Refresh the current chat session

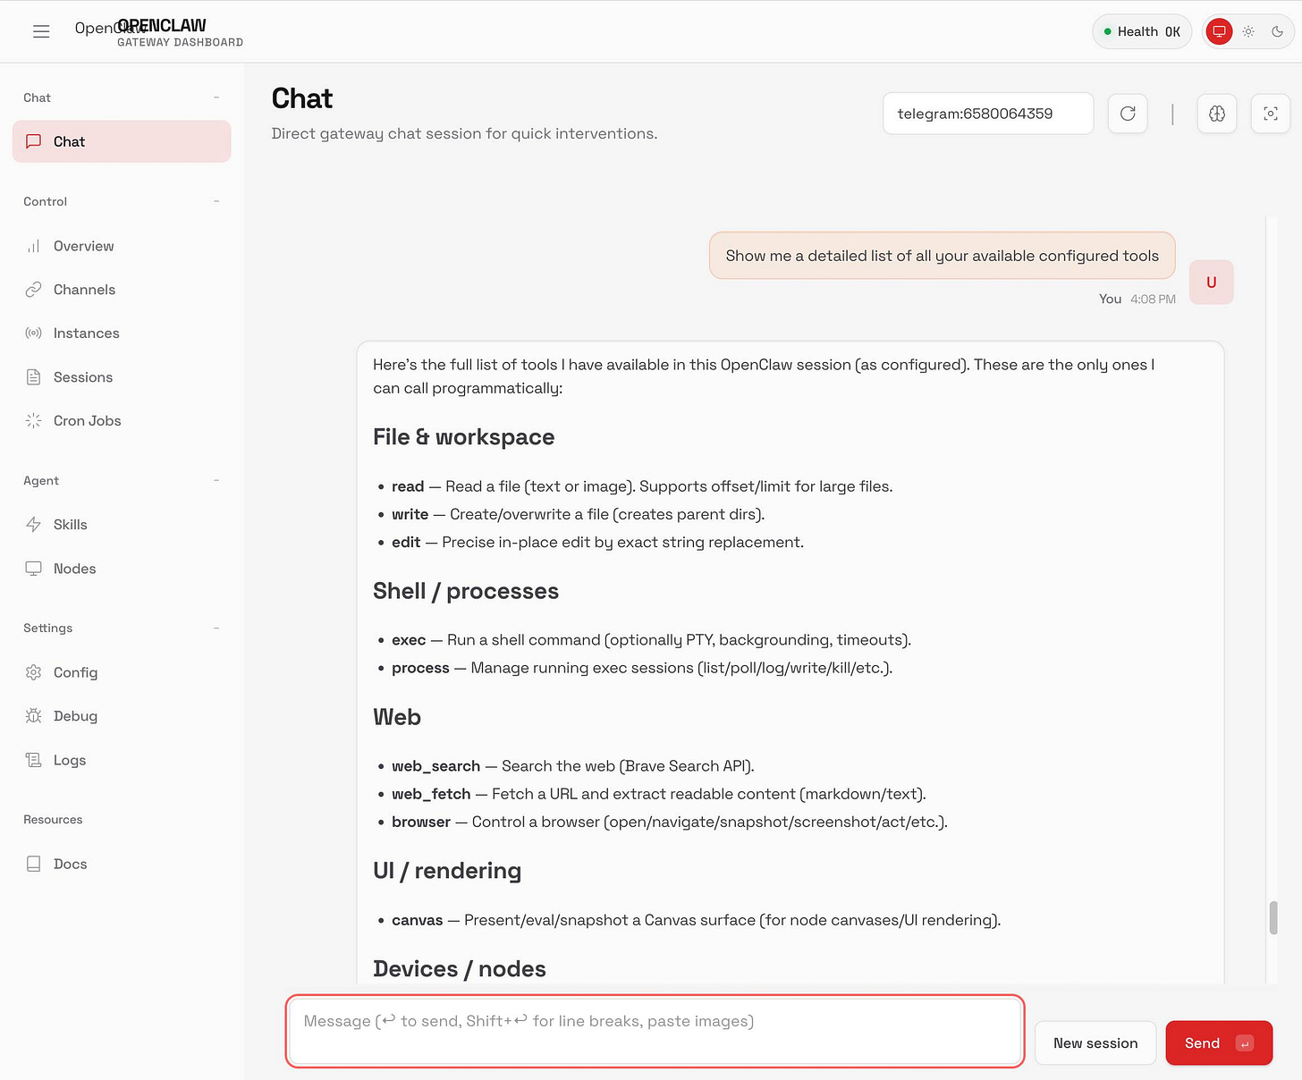tap(1127, 114)
